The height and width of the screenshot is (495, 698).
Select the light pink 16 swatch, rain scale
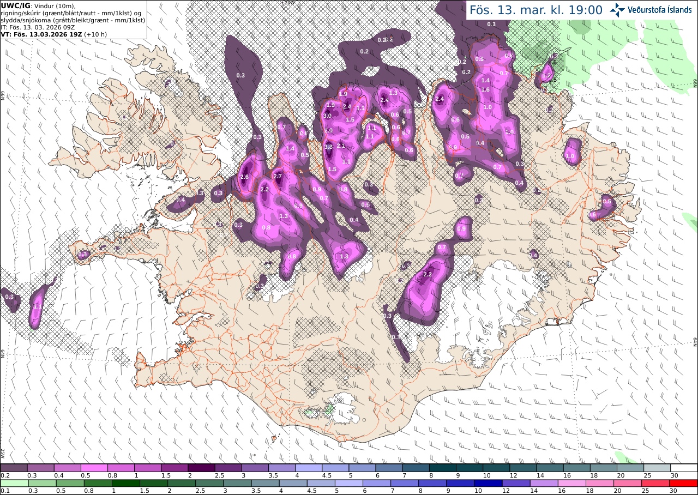(571, 483)
